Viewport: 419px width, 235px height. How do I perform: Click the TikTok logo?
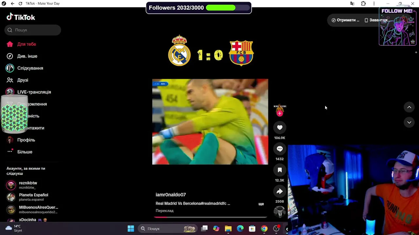click(21, 17)
